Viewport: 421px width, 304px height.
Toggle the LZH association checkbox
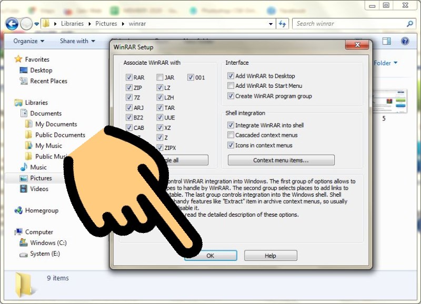(160, 97)
